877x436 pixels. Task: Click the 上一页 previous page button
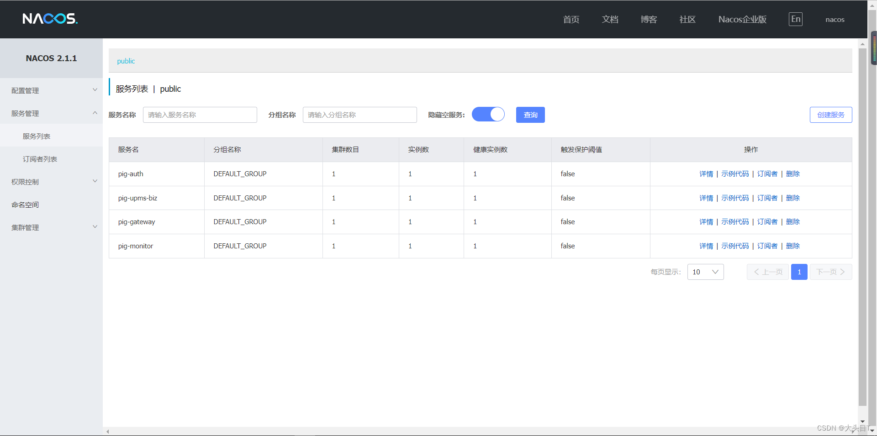pyautogui.click(x=768, y=272)
